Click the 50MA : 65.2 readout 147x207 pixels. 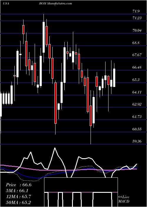click(18, 203)
